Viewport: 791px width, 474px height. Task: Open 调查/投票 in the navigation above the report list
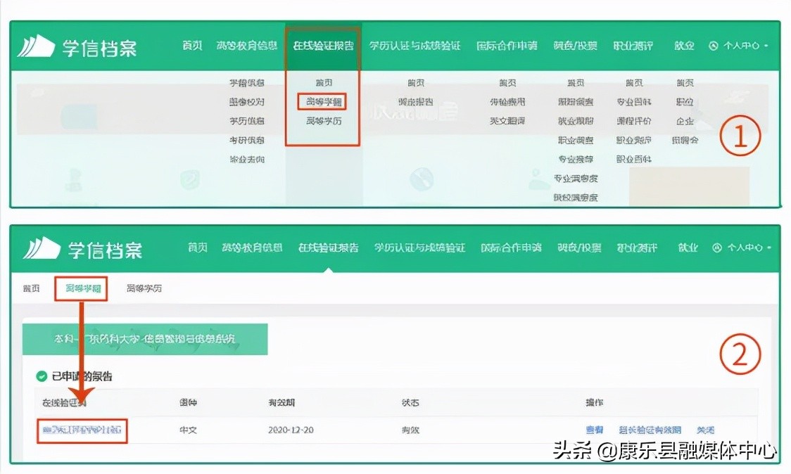(579, 248)
